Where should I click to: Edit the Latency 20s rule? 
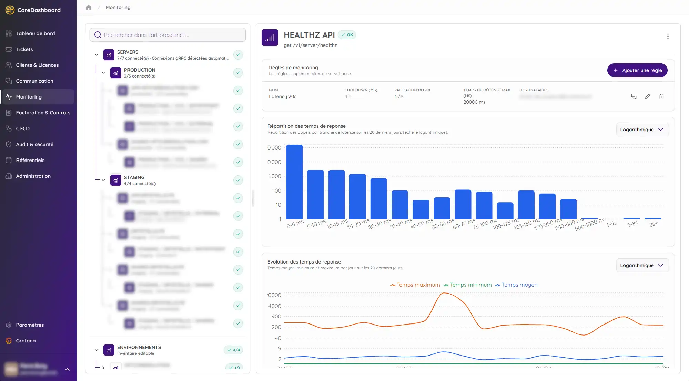pyautogui.click(x=648, y=96)
